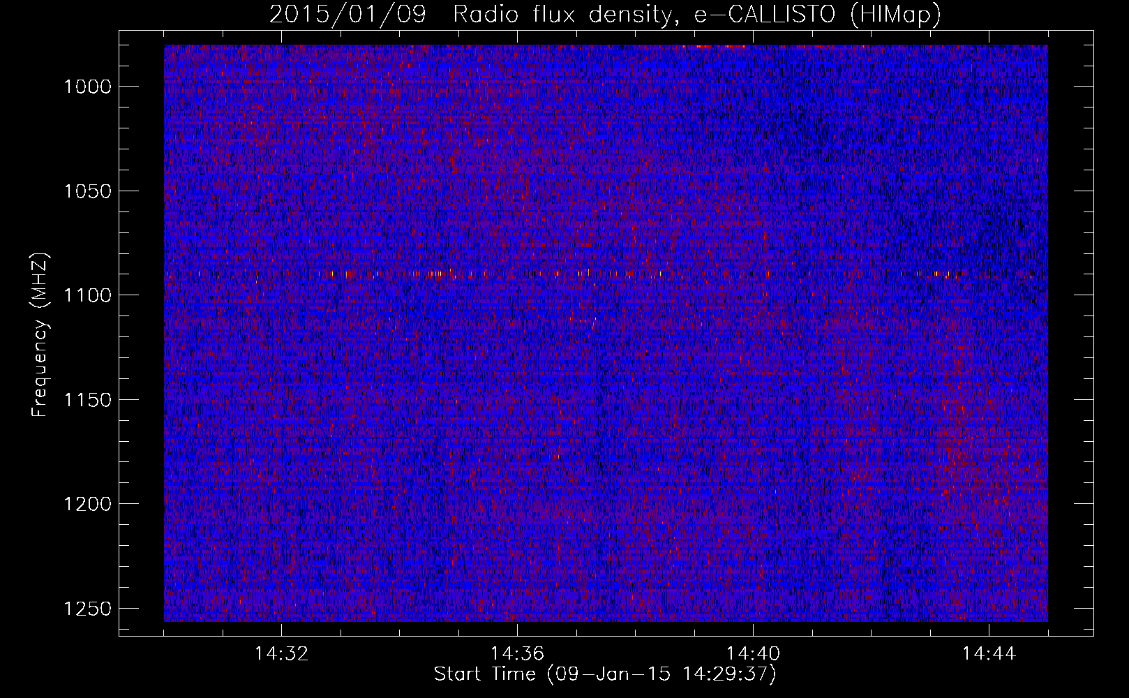
Task: Click the 14:36 time tick label
Action: (517, 654)
